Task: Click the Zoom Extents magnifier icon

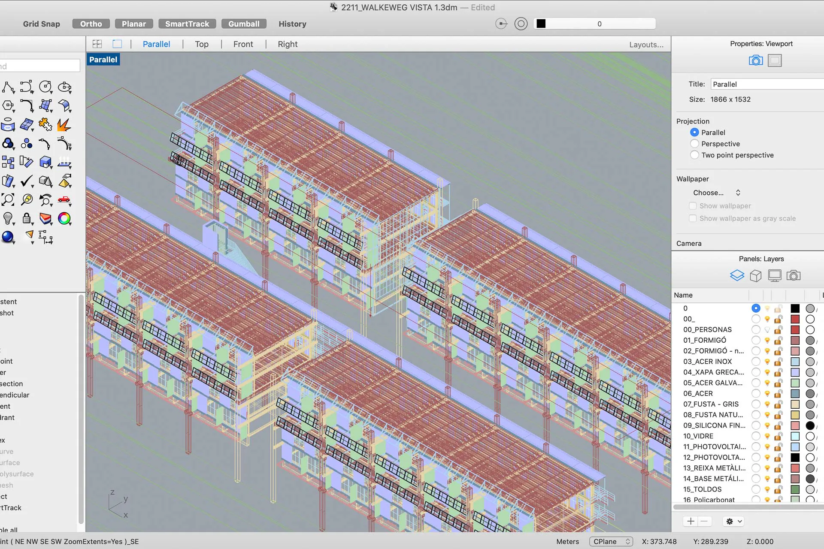Action: [x=7, y=199]
